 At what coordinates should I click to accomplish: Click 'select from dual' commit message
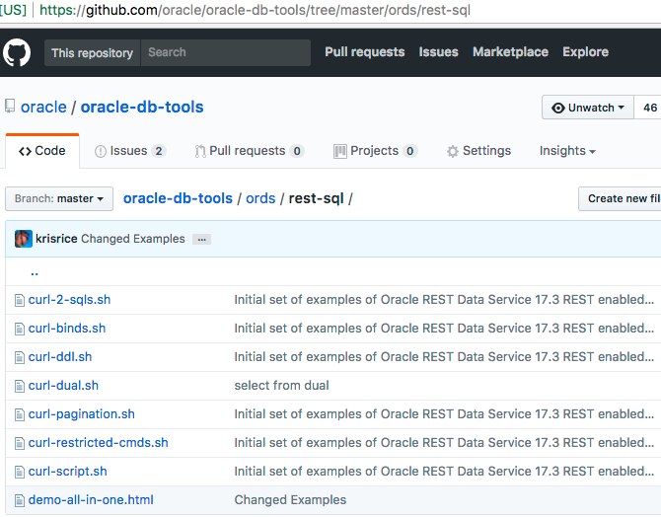click(x=281, y=386)
